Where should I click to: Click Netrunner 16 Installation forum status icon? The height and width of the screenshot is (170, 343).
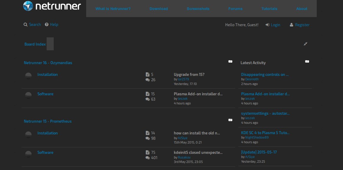[x=28, y=76]
